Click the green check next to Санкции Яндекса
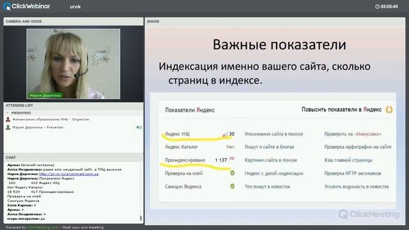 (232, 186)
